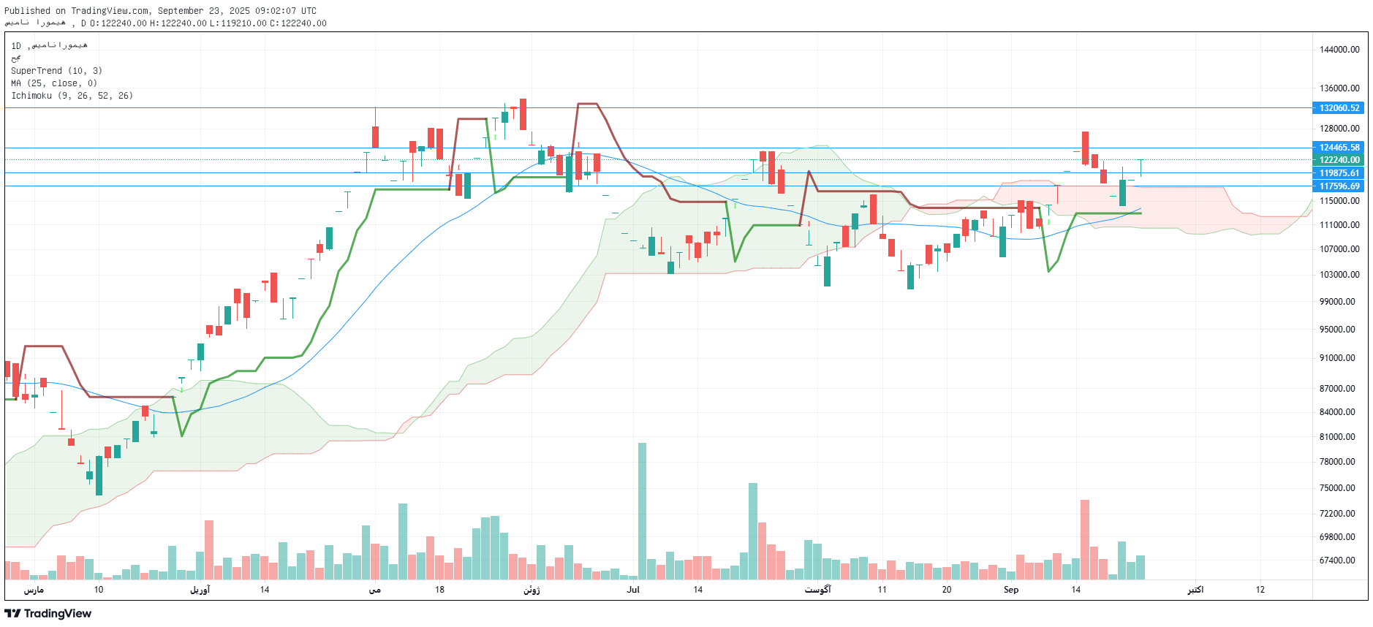Click the green 122240.00 current price tag
This screenshot has width=1373, height=627.
tap(1339, 160)
